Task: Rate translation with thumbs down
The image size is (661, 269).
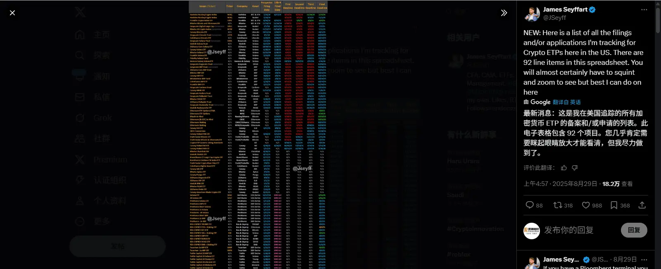Action: [x=575, y=168]
